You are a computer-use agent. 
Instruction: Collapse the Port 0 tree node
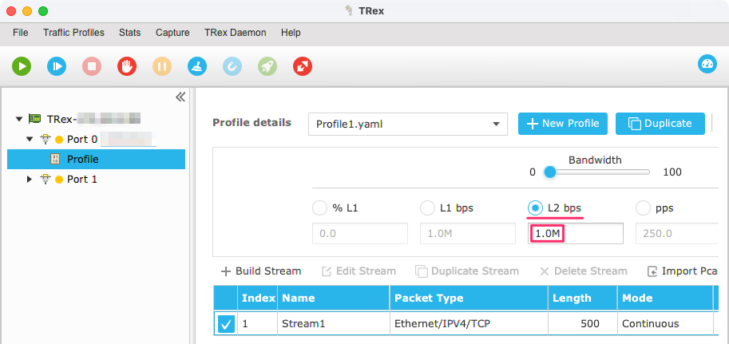30,139
